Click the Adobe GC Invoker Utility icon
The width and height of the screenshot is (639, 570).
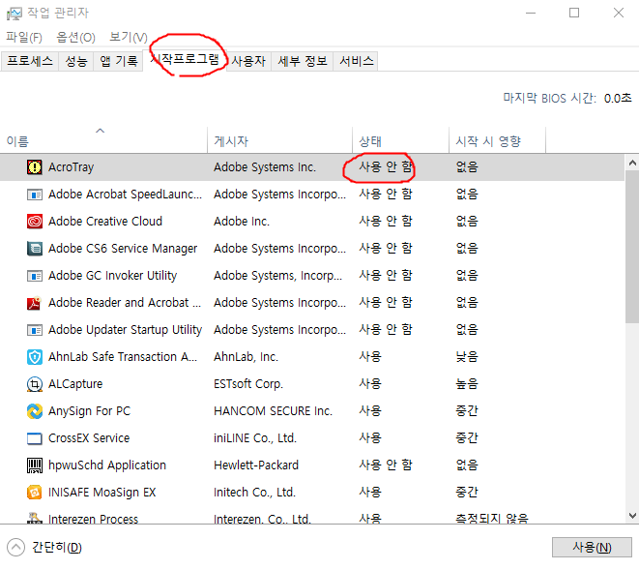coord(35,276)
